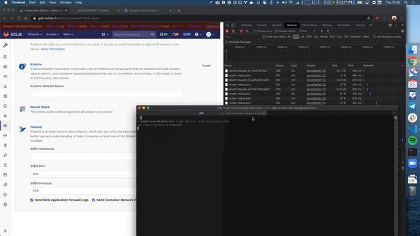The image size is (420, 236).
Task: Open Telegram from the Dock
Action: click(413, 106)
